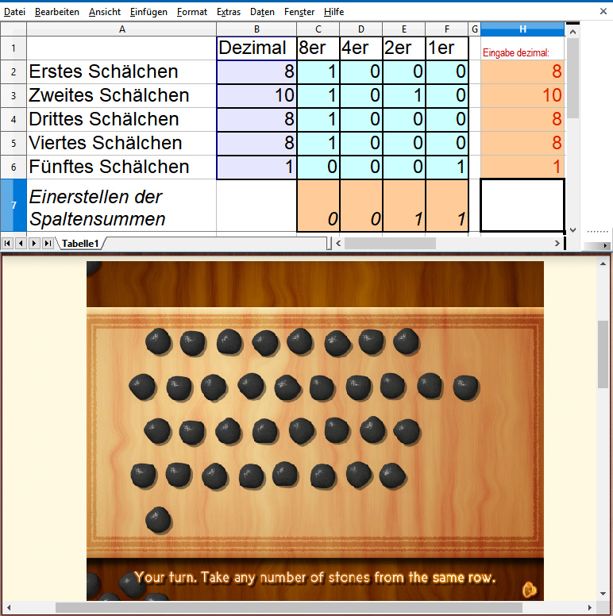Click game pane horizontal scrollbar right arrow
The width and height of the screenshot is (613, 616).
click(589, 607)
